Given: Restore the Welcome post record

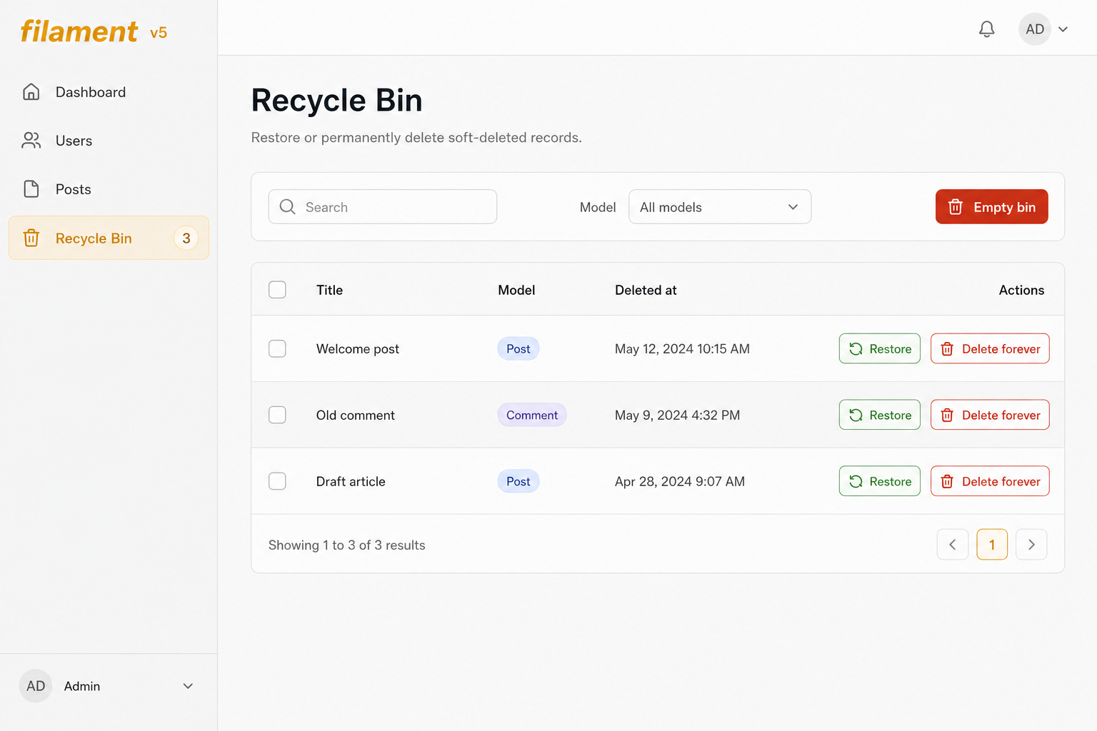Looking at the screenshot, I should (880, 348).
